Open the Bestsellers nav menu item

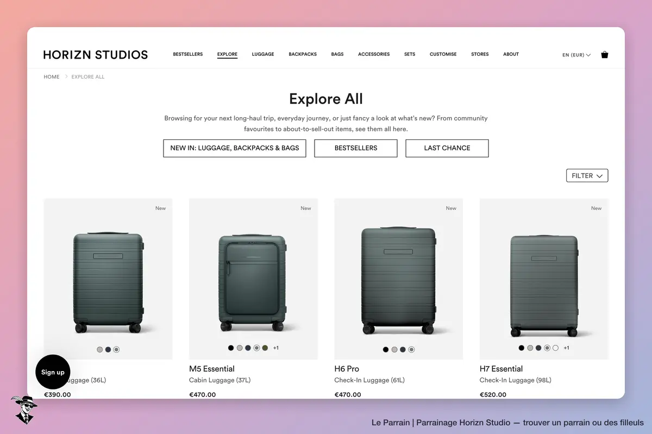(x=188, y=54)
